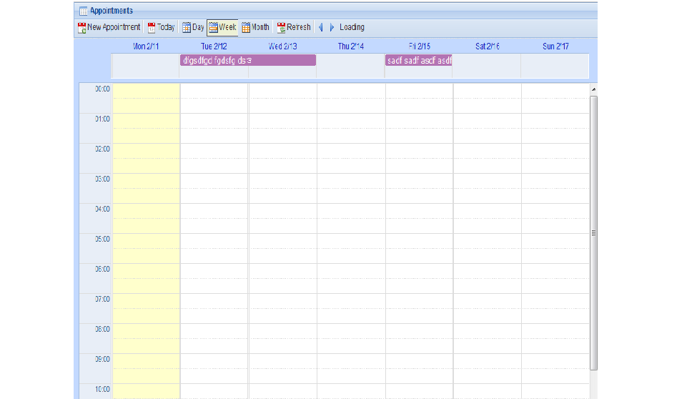Select the Week view button
The height and width of the screenshot is (399, 697).
coord(222,27)
